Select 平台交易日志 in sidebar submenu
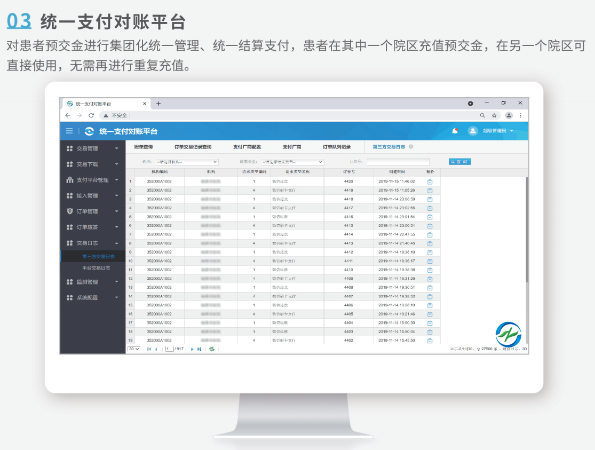 point(97,268)
